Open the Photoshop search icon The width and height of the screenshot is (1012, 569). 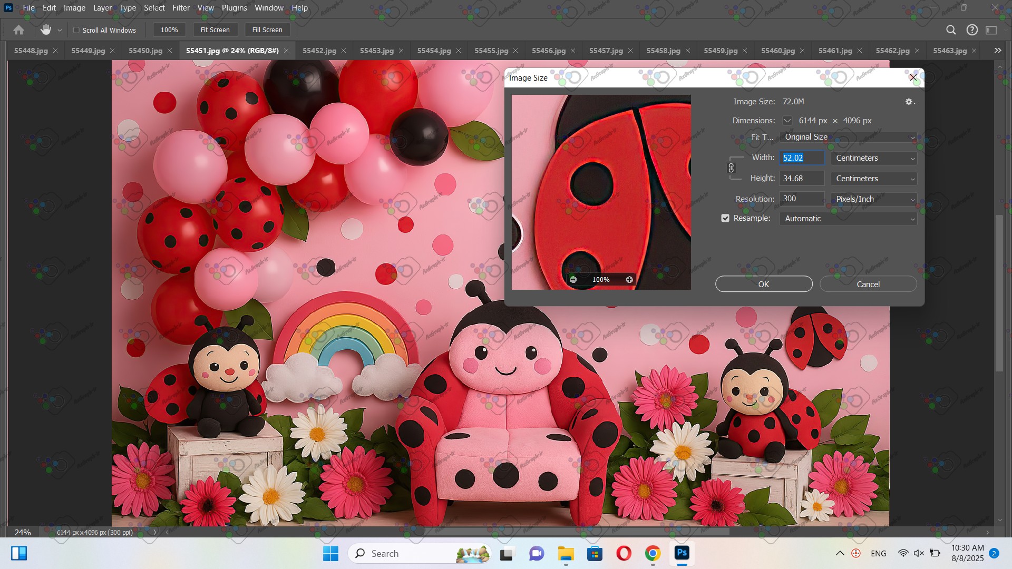coord(951,30)
